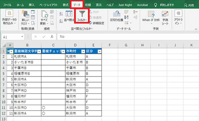
Task: Select cell containing 相模原市B
Action: (27, 74)
